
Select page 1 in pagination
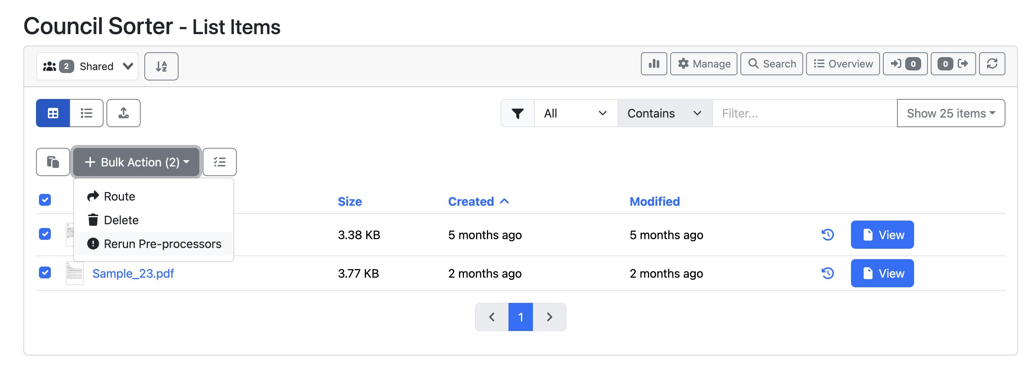coord(520,317)
